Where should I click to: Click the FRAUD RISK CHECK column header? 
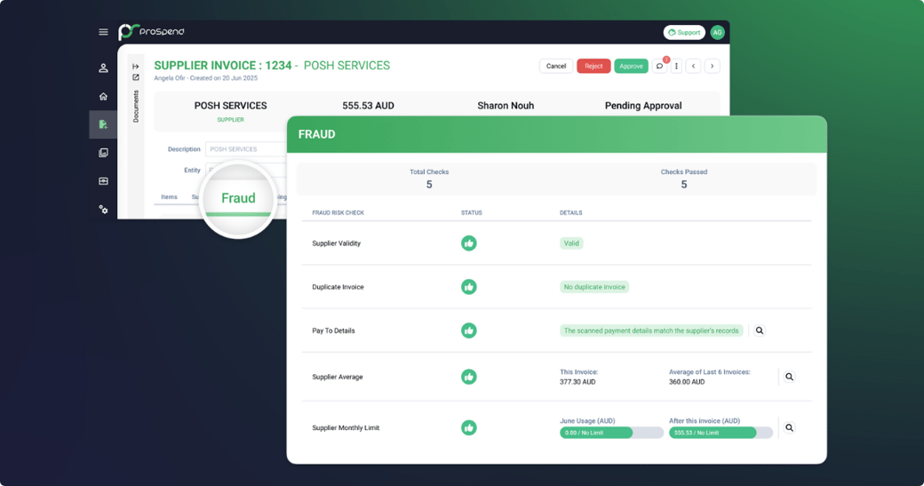[x=338, y=212]
